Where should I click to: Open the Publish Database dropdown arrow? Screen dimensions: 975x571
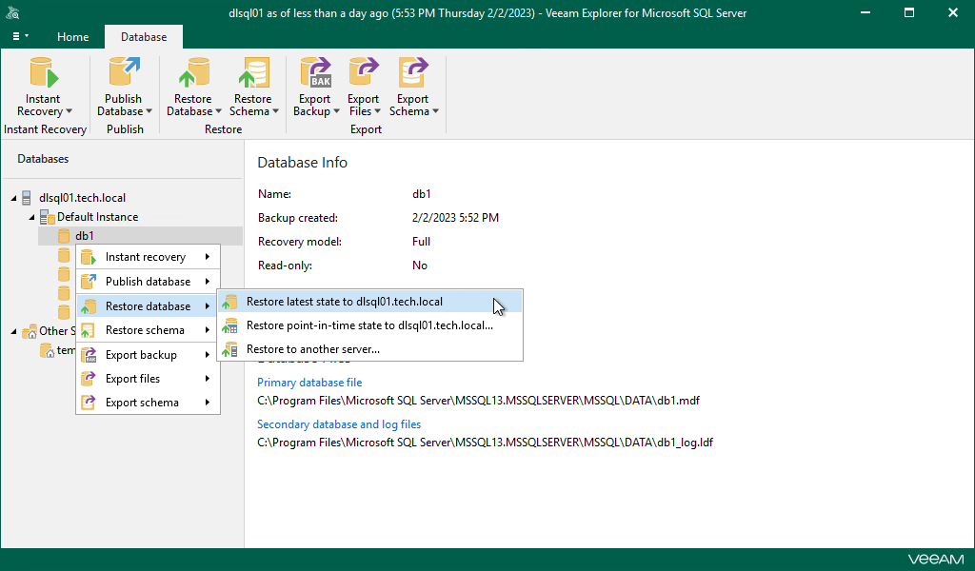click(x=149, y=111)
